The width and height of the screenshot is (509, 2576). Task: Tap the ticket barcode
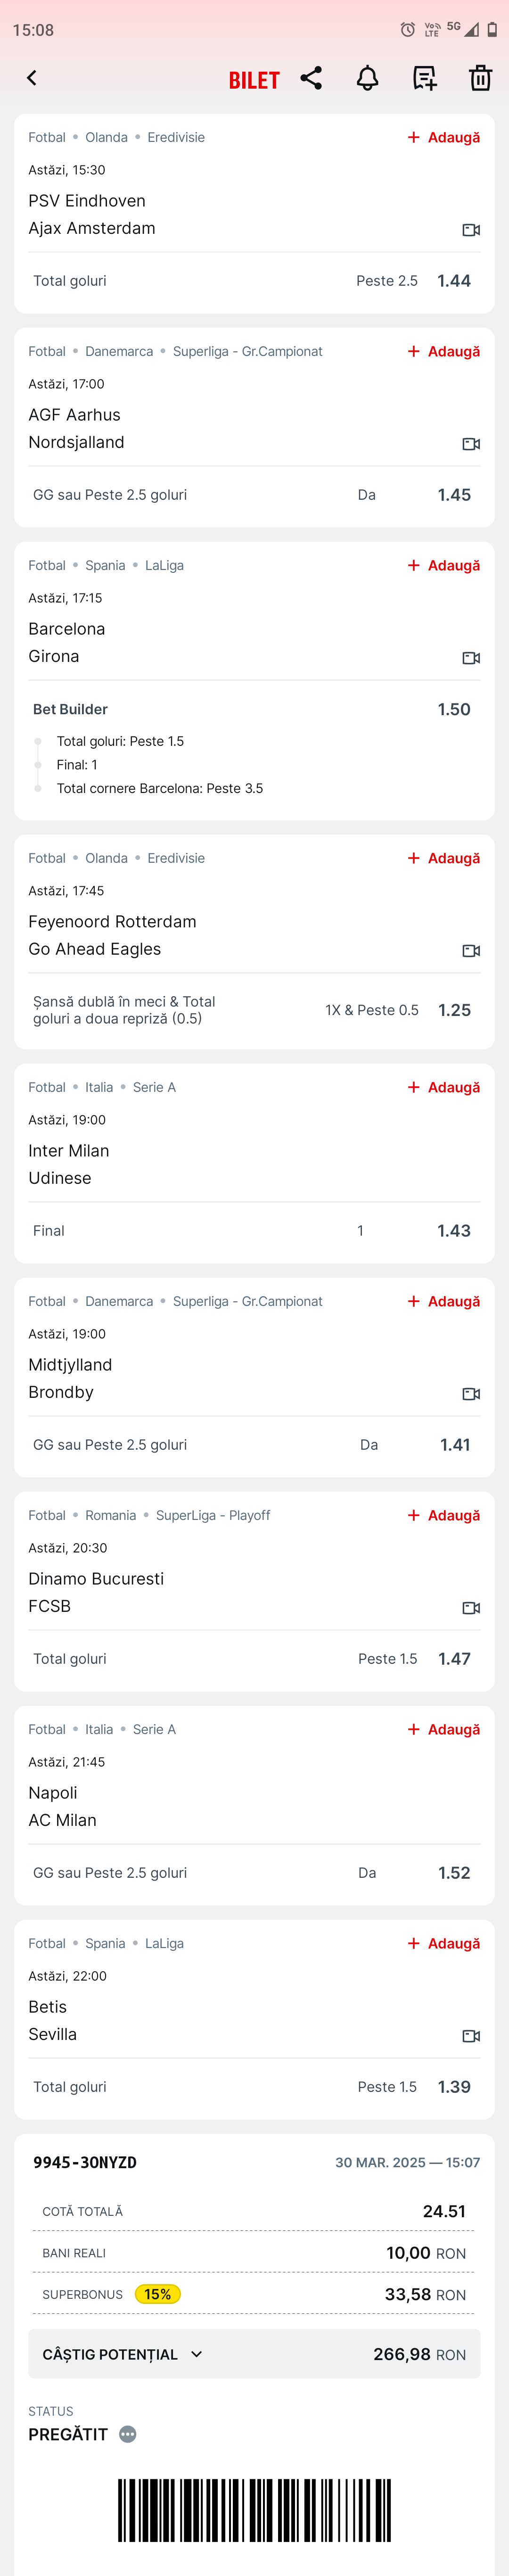[254, 2510]
